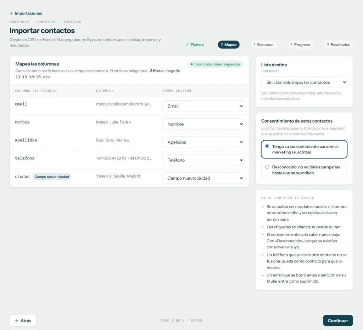Click the example 'mateo.ruiz@example.com' cell

(x=124, y=104)
